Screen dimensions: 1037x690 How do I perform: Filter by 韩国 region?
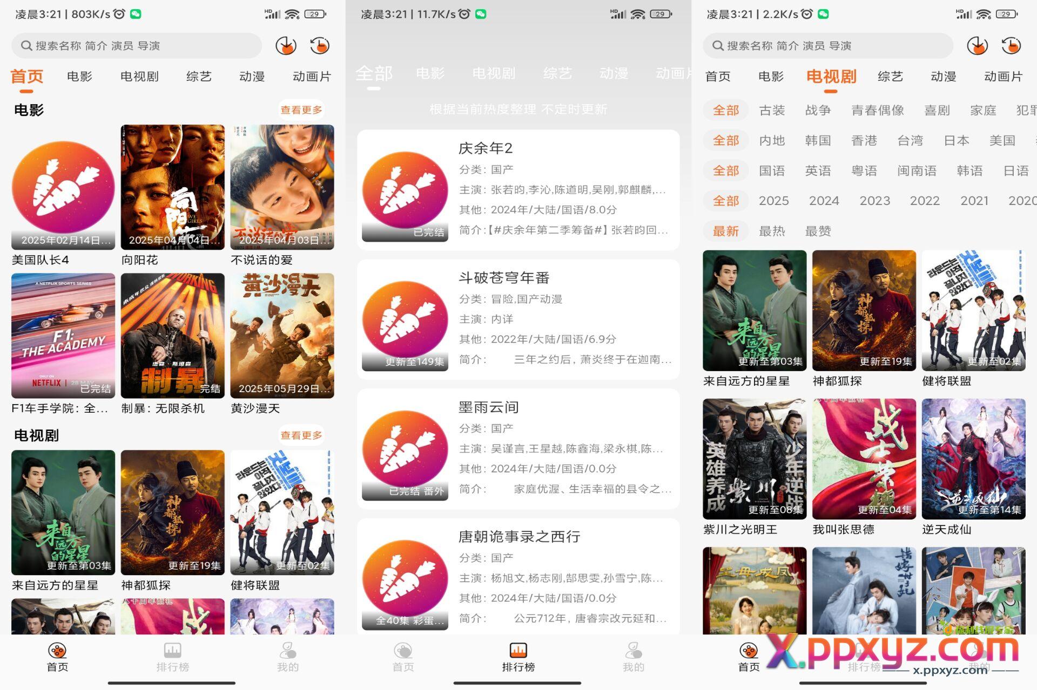point(818,141)
